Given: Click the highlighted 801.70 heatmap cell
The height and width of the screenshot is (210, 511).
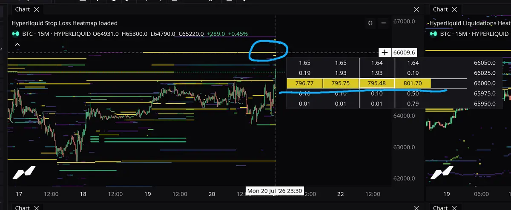Looking at the screenshot, I should pyautogui.click(x=413, y=83).
